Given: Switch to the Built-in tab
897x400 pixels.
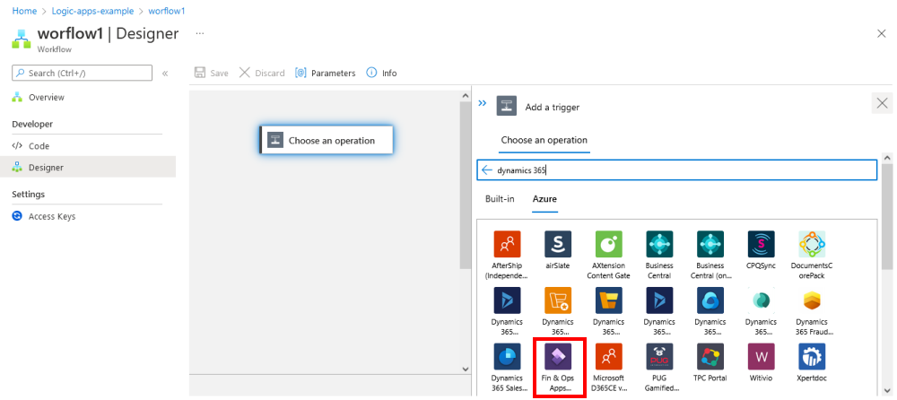Looking at the screenshot, I should [500, 198].
